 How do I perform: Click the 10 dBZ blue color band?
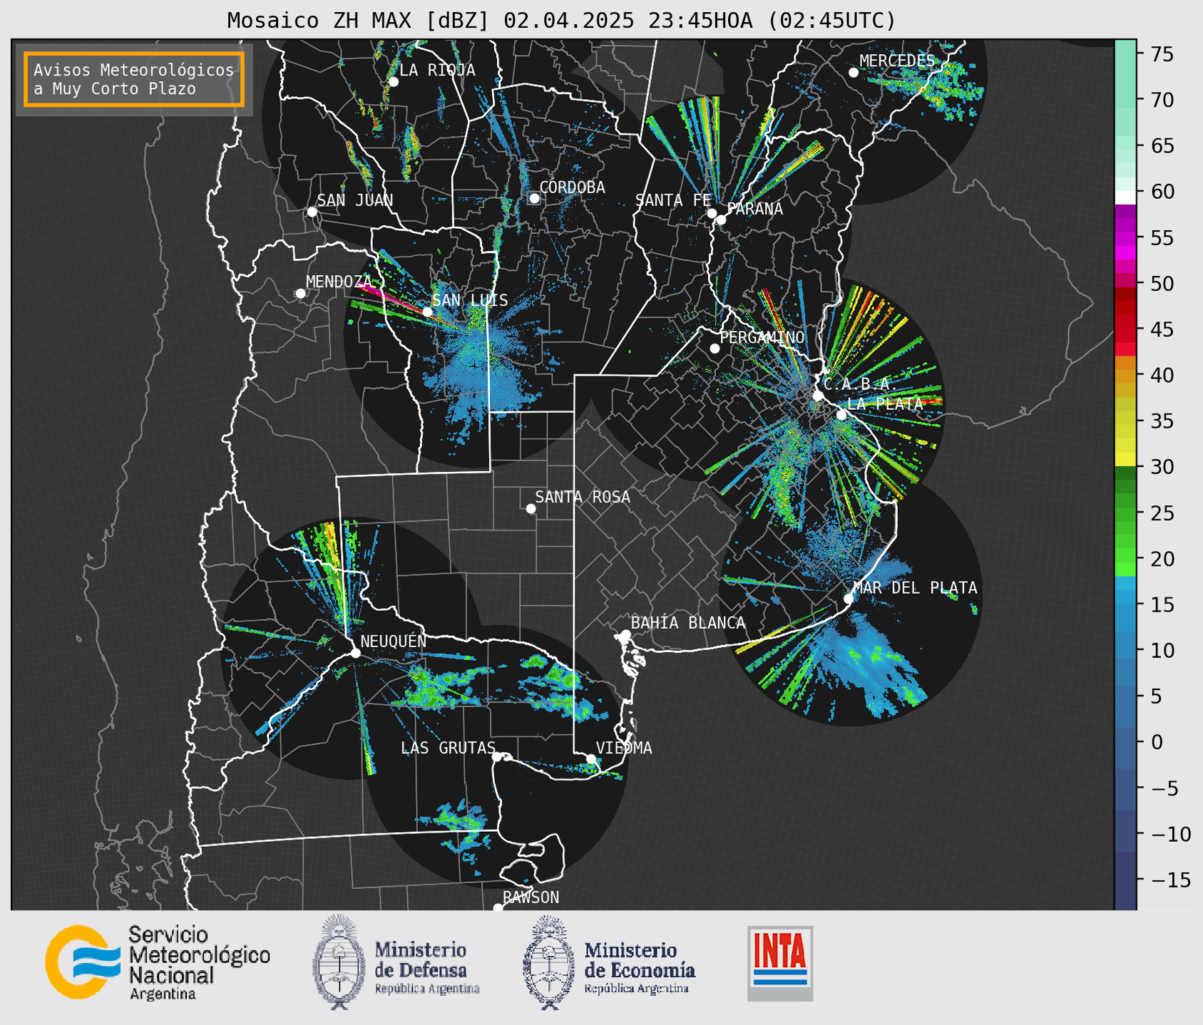(1125, 650)
